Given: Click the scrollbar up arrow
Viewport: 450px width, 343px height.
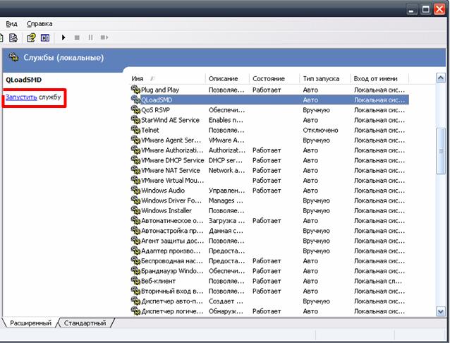Looking at the screenshot, I should tap(441, 78).
